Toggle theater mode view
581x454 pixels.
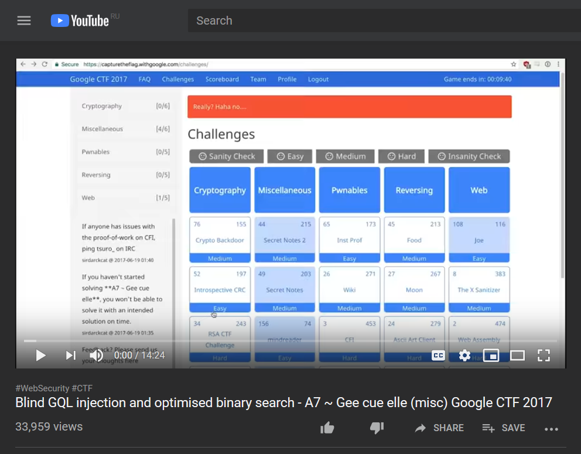pos(517,356)
